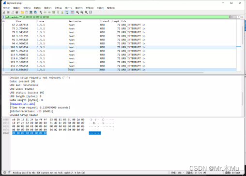Toggle packet list colorization
The image size is (246, 176).
[72, 13]
